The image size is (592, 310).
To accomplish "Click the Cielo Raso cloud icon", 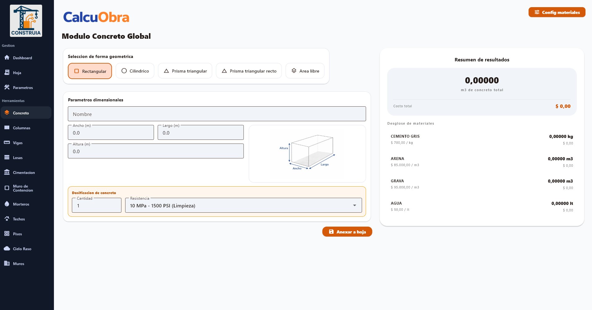I will click(x=7, y=249).
